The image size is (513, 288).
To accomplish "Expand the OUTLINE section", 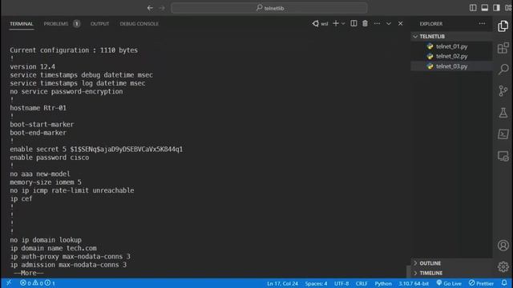I will click(x=451, y=263).
